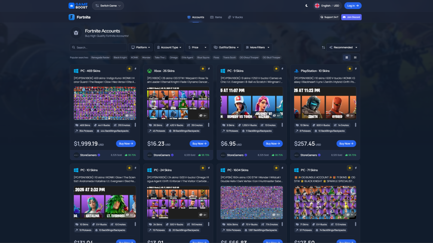Toggle dark mode moon icon
Viewport: 433px width, 243px height.
point(306,6)
